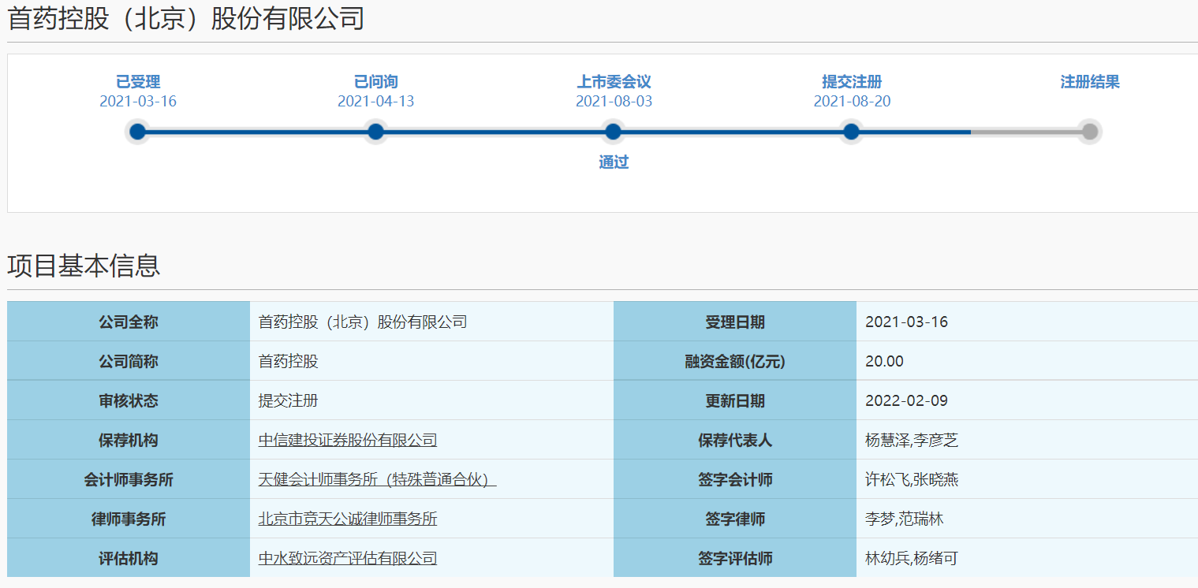Image resolution: width=1198 pixels, height=588 pixels.
Task: Click the 杨慧泽,李彦芝 value
Action: coord(912,440)
